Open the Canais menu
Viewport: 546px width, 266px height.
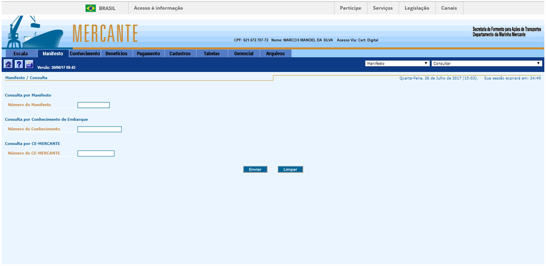point(449,8)
